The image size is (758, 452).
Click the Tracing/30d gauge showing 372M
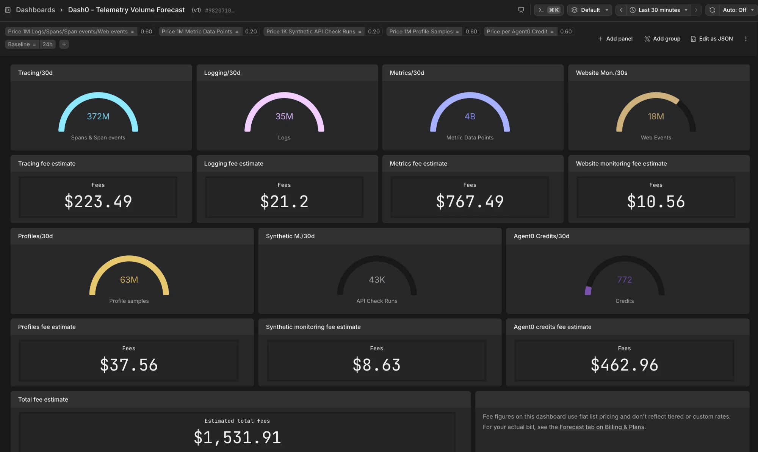coord(98,113)
